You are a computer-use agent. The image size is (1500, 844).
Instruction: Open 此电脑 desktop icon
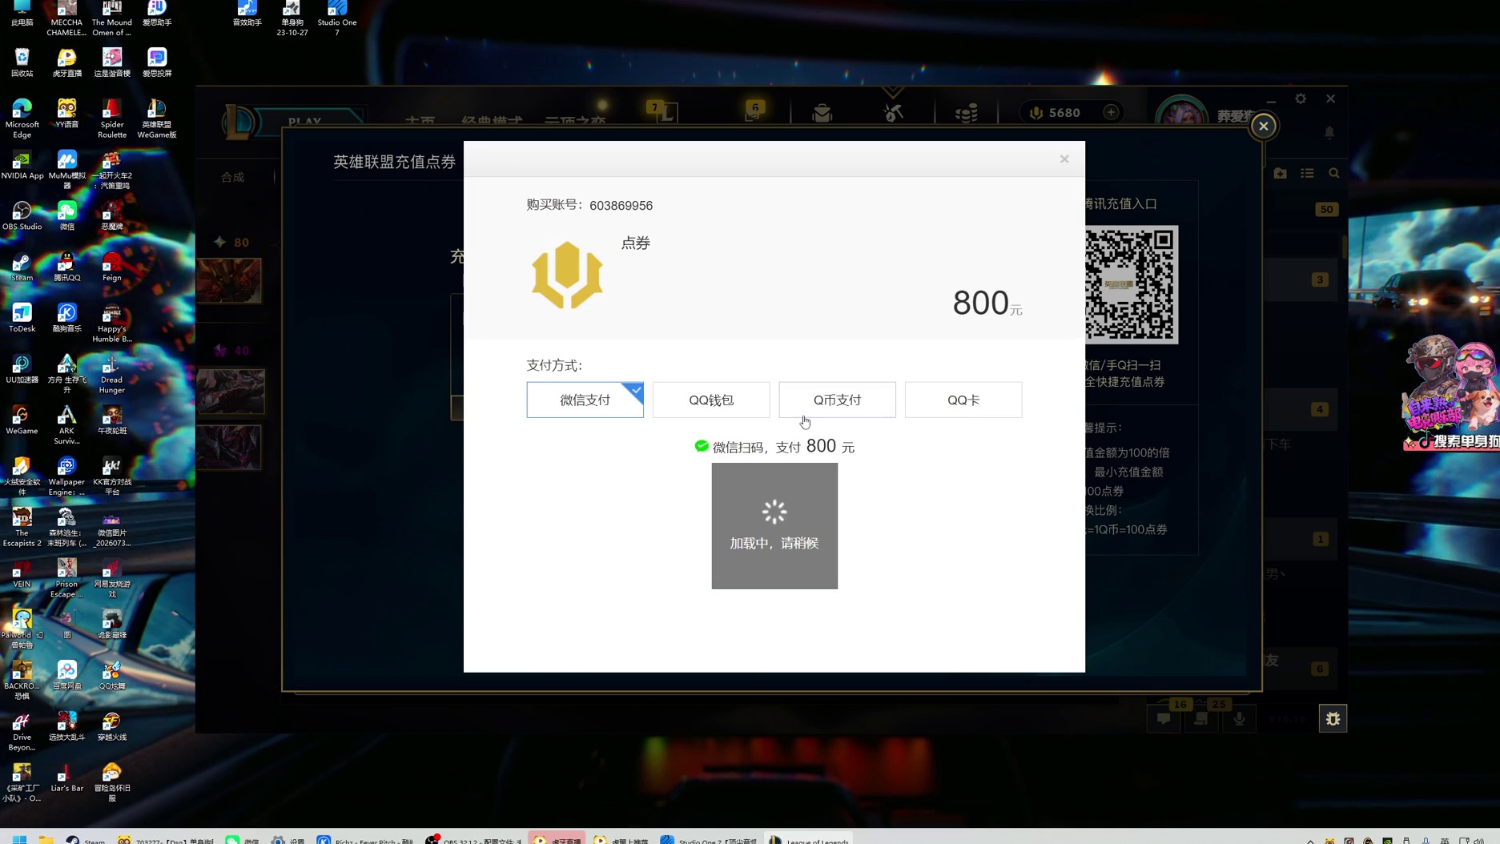22,14
